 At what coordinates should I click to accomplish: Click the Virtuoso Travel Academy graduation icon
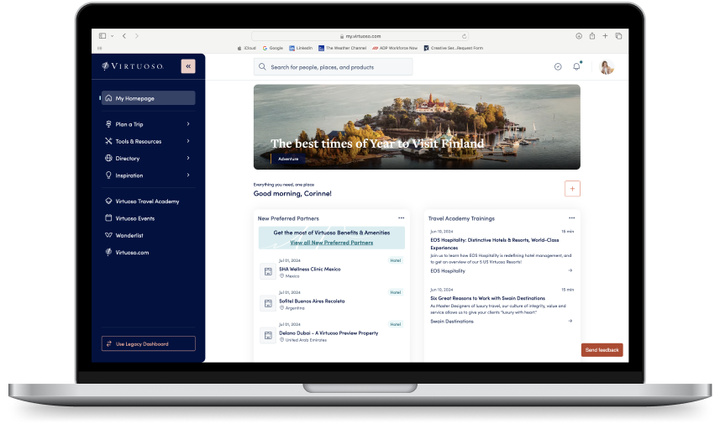point(108,201)
